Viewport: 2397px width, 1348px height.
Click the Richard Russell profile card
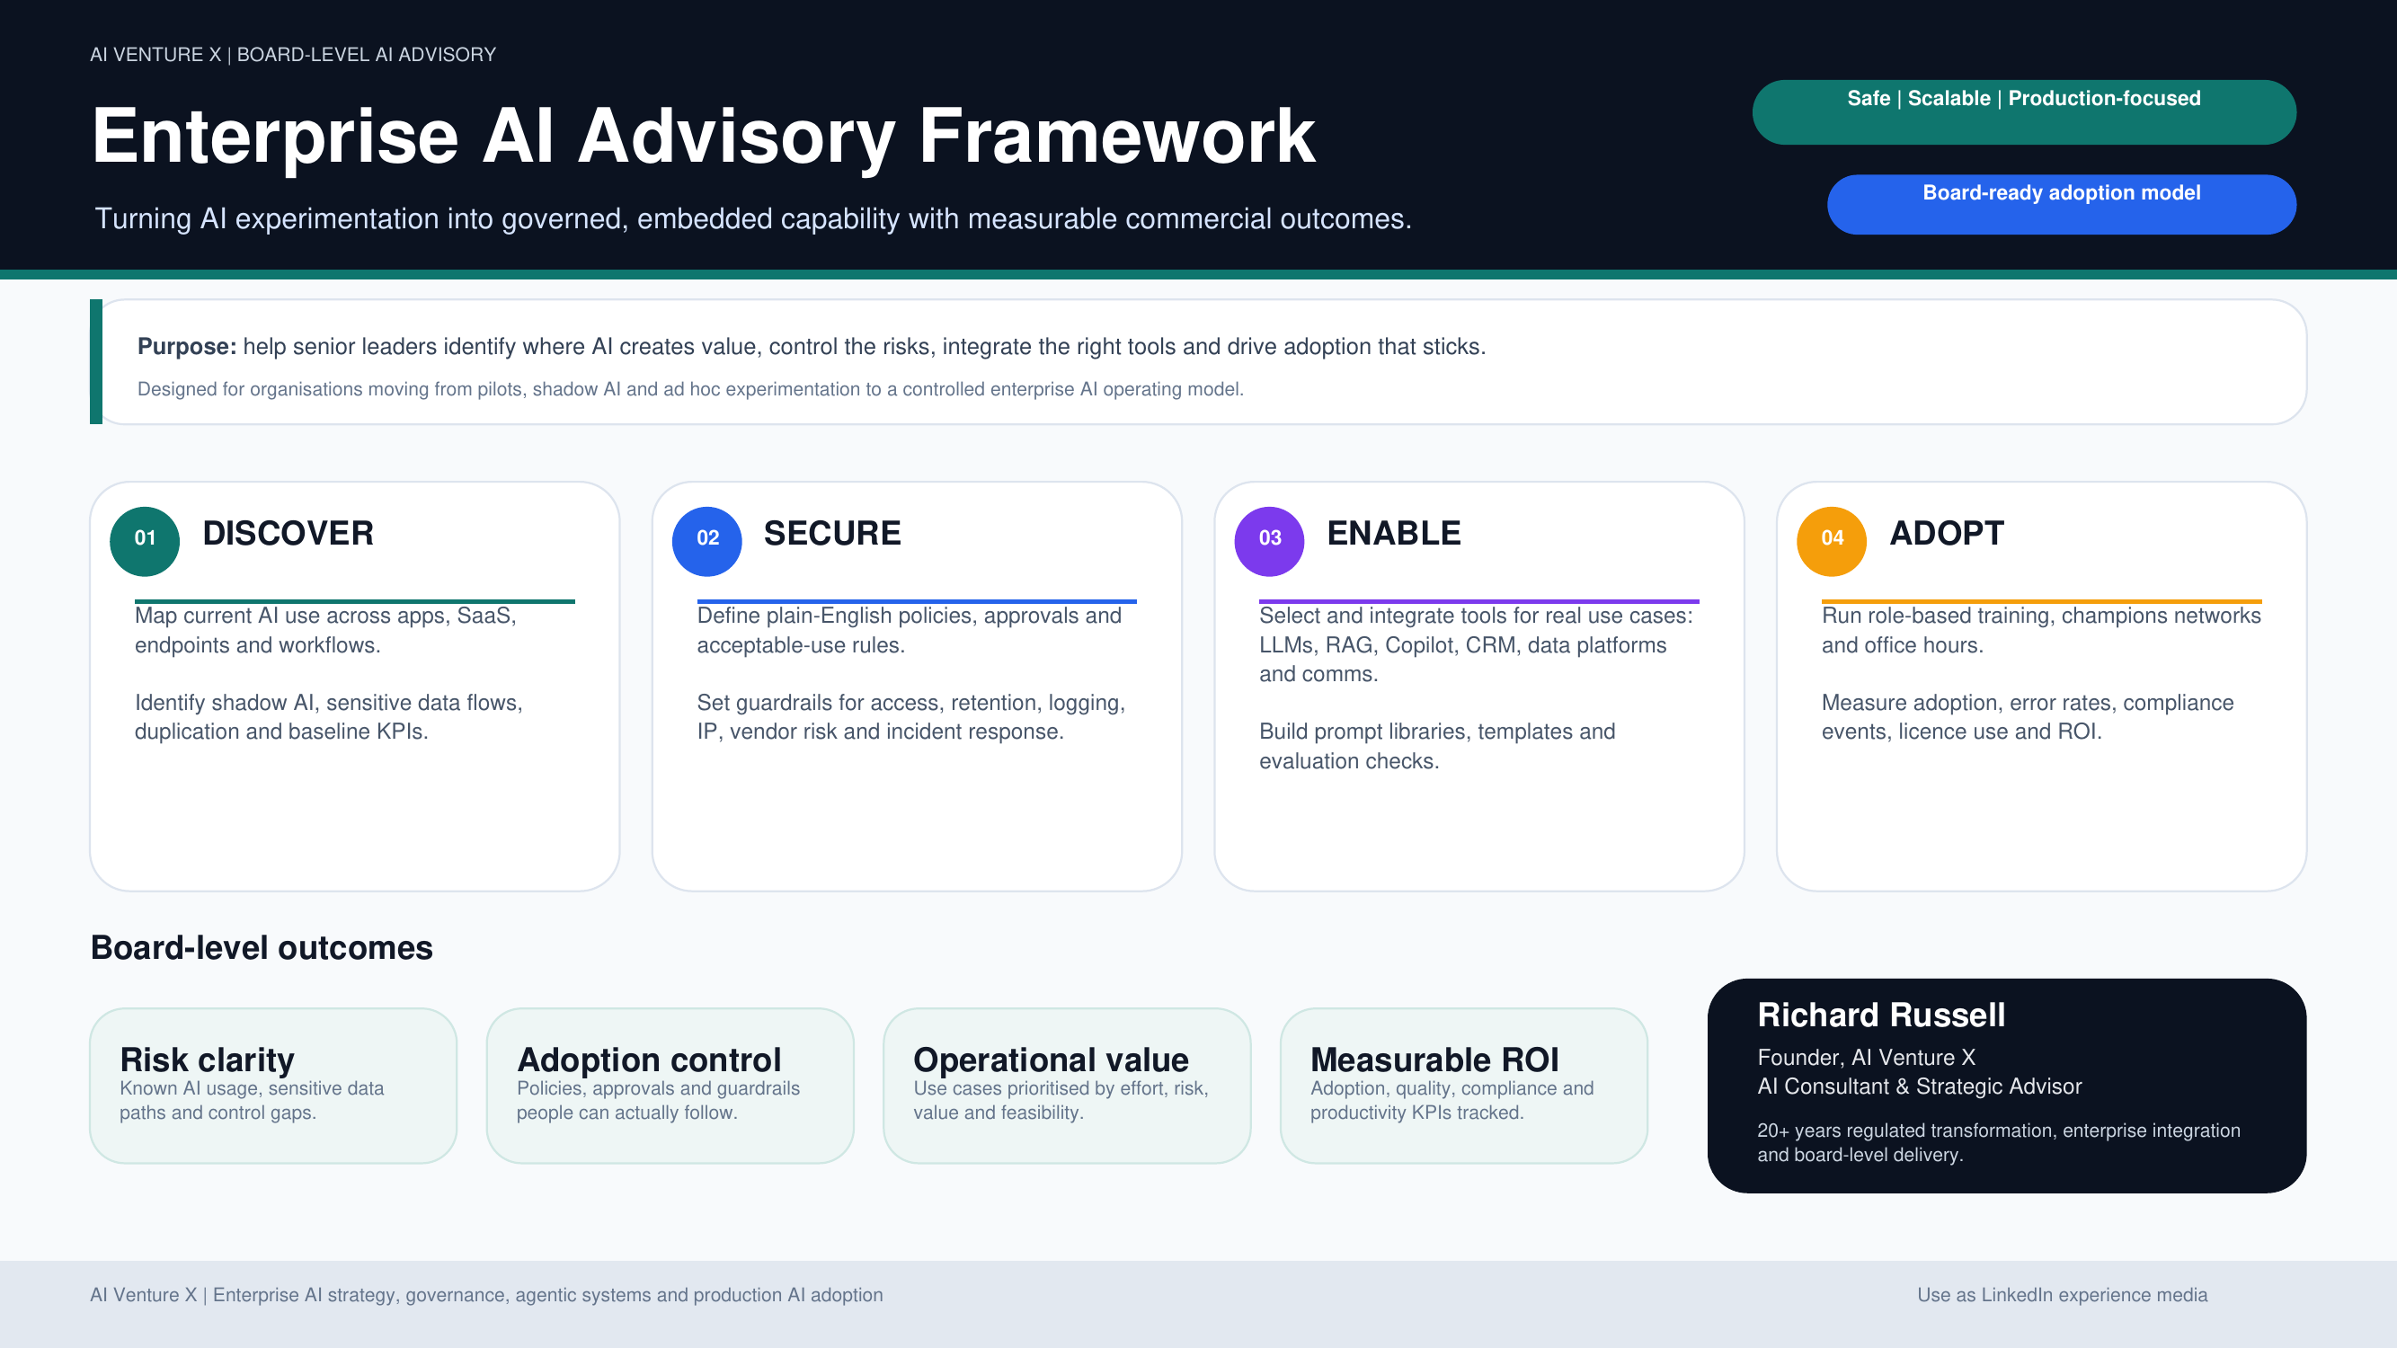(x=2006, y=1086)
